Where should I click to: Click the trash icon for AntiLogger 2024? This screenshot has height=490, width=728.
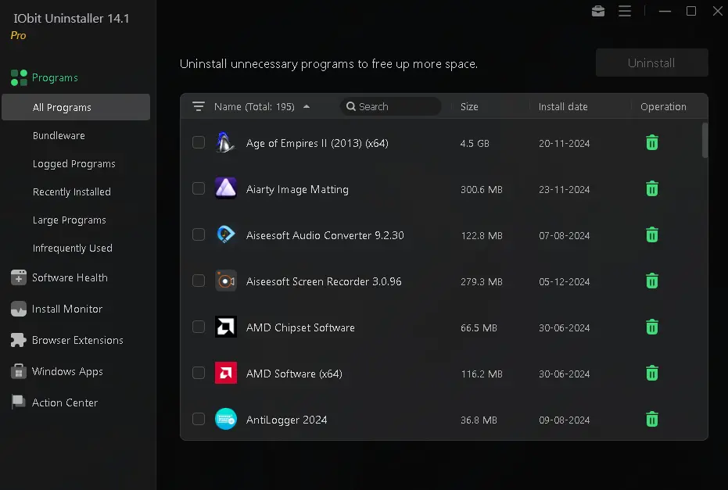651,420
